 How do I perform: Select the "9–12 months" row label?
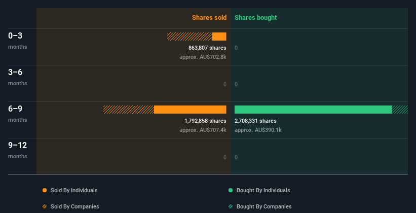tap(18, 150)
